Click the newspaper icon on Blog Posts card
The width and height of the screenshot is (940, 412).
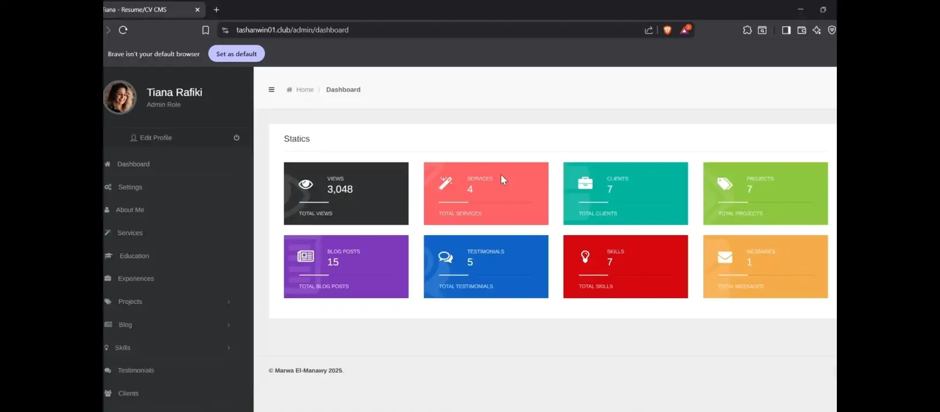click(x=305, y=256)
